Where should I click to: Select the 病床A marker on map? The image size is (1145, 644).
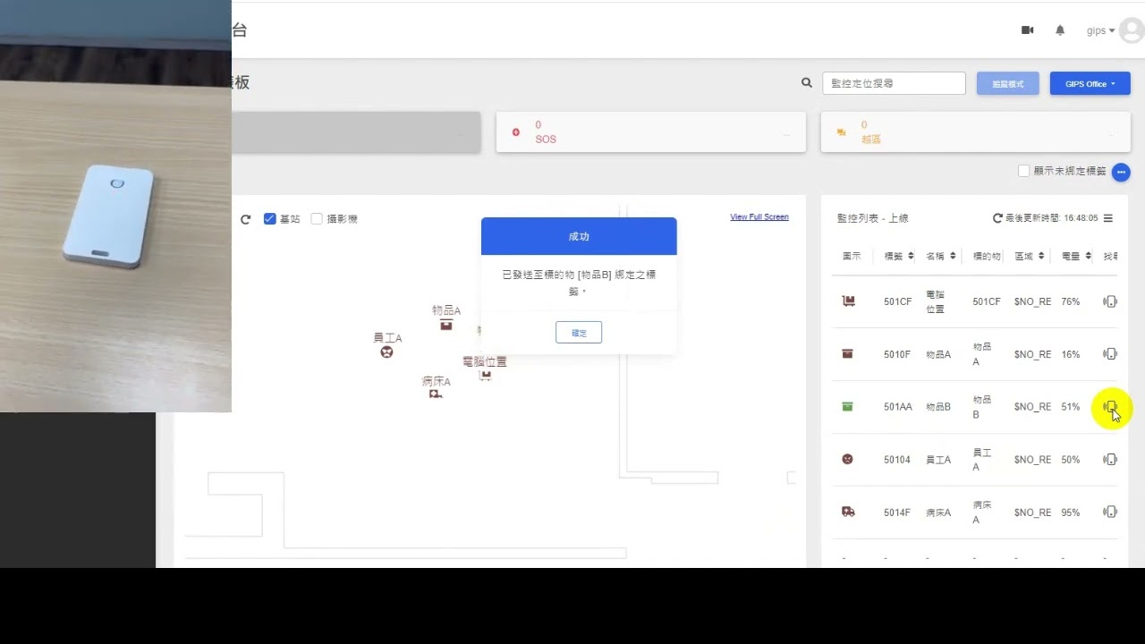tap(435, 394)
